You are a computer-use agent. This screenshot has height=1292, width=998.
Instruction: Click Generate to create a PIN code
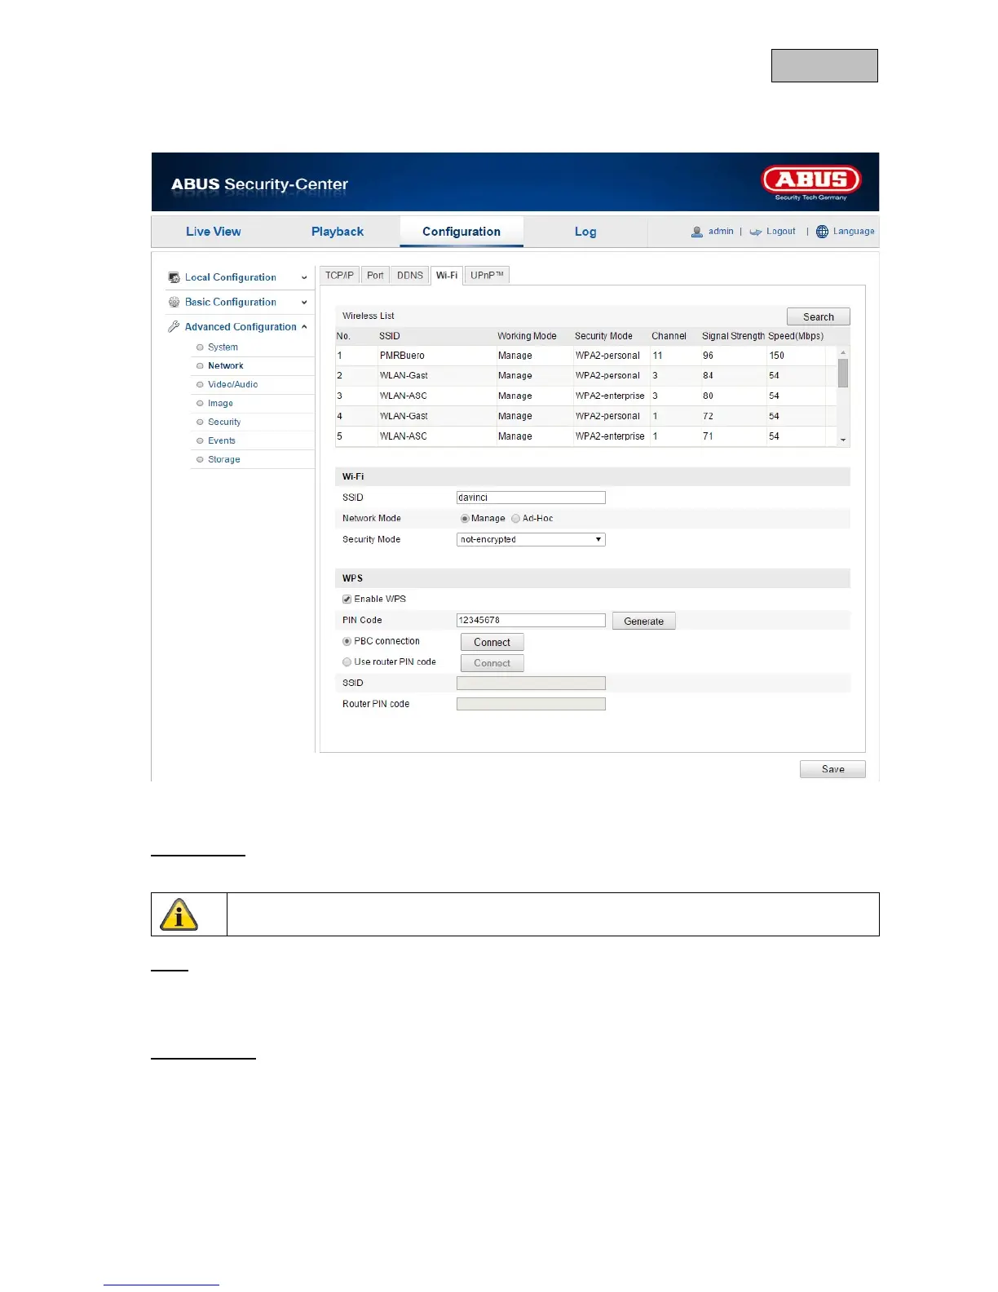(x=644, y=622)
